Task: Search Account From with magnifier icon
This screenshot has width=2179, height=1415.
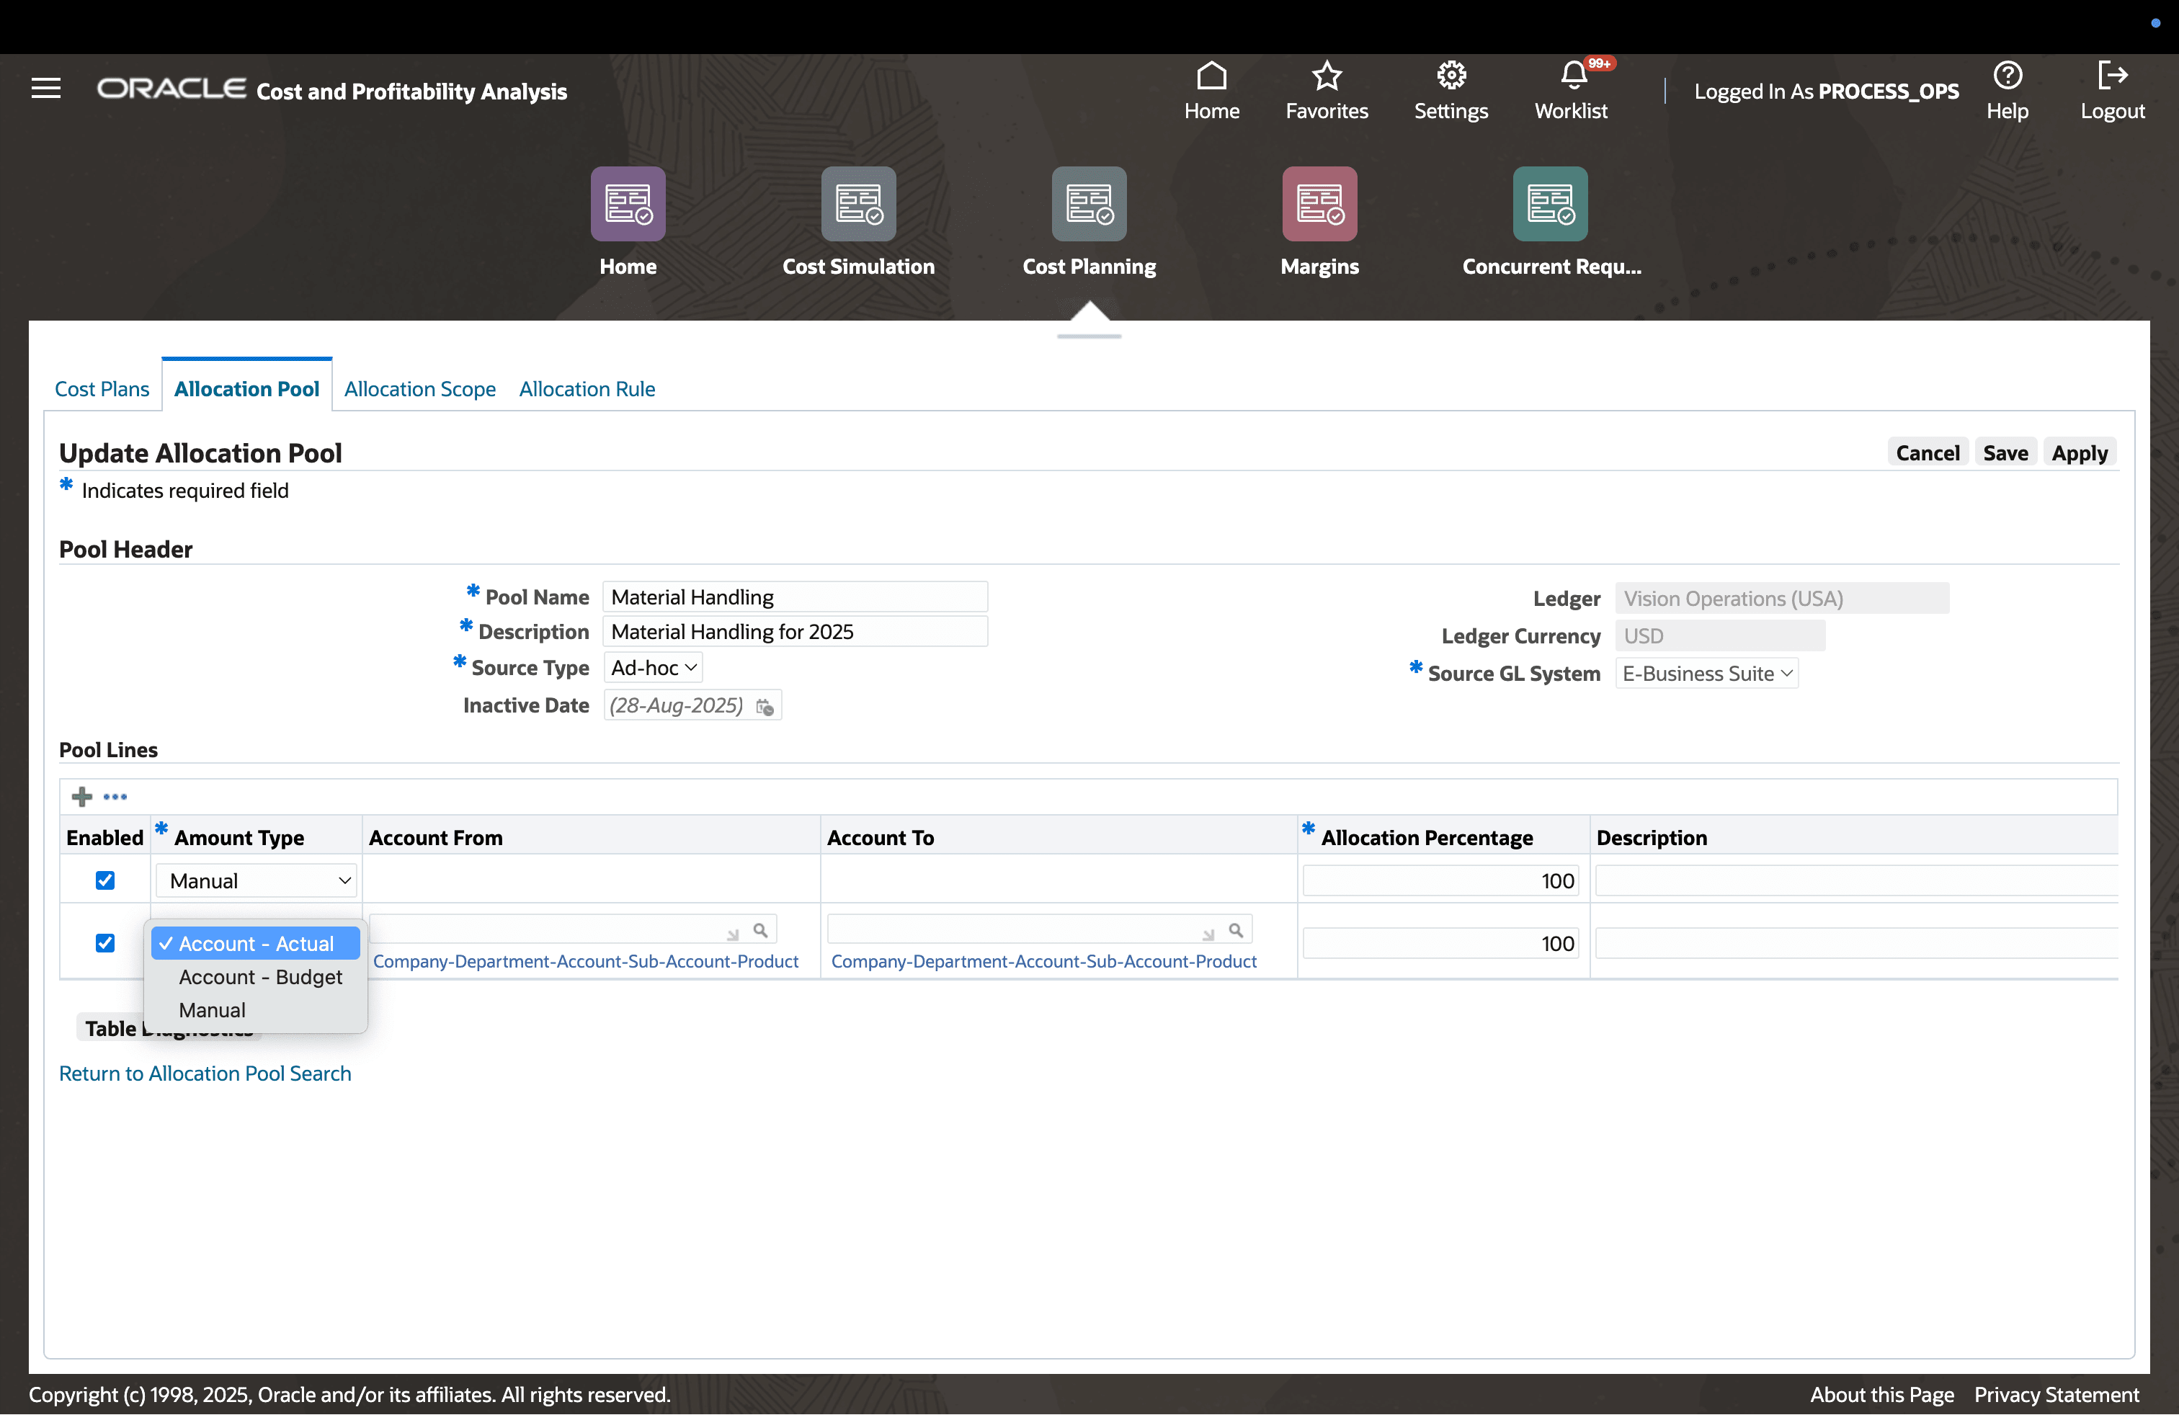Action: pyautogui.click(x=760, y=930)
